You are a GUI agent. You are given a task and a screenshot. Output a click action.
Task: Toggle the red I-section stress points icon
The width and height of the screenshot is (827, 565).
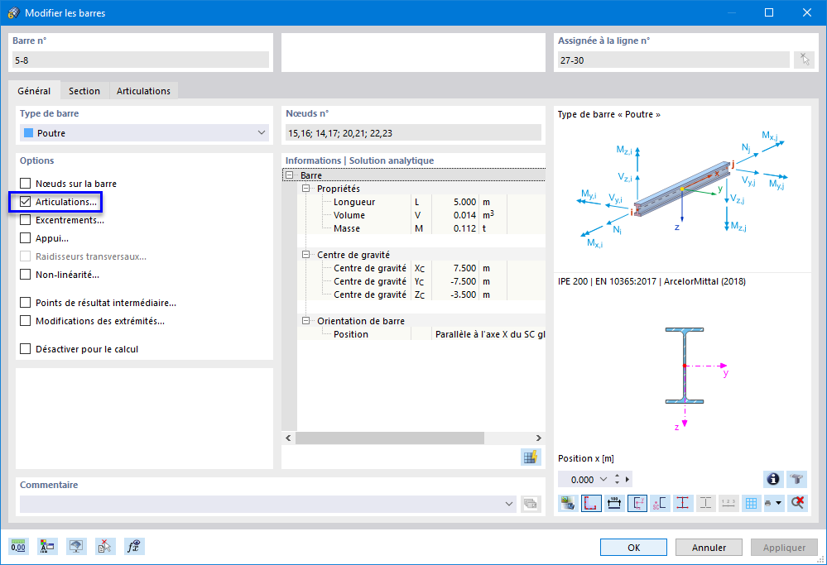[682, 503]
